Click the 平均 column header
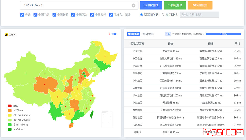 tap(237, 43)
